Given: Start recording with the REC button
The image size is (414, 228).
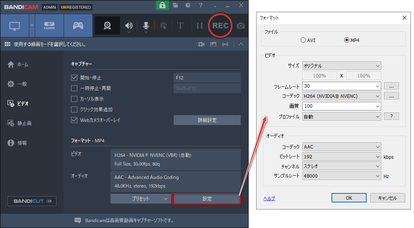Looking at the screenshot, I should (x=220, y=26).
